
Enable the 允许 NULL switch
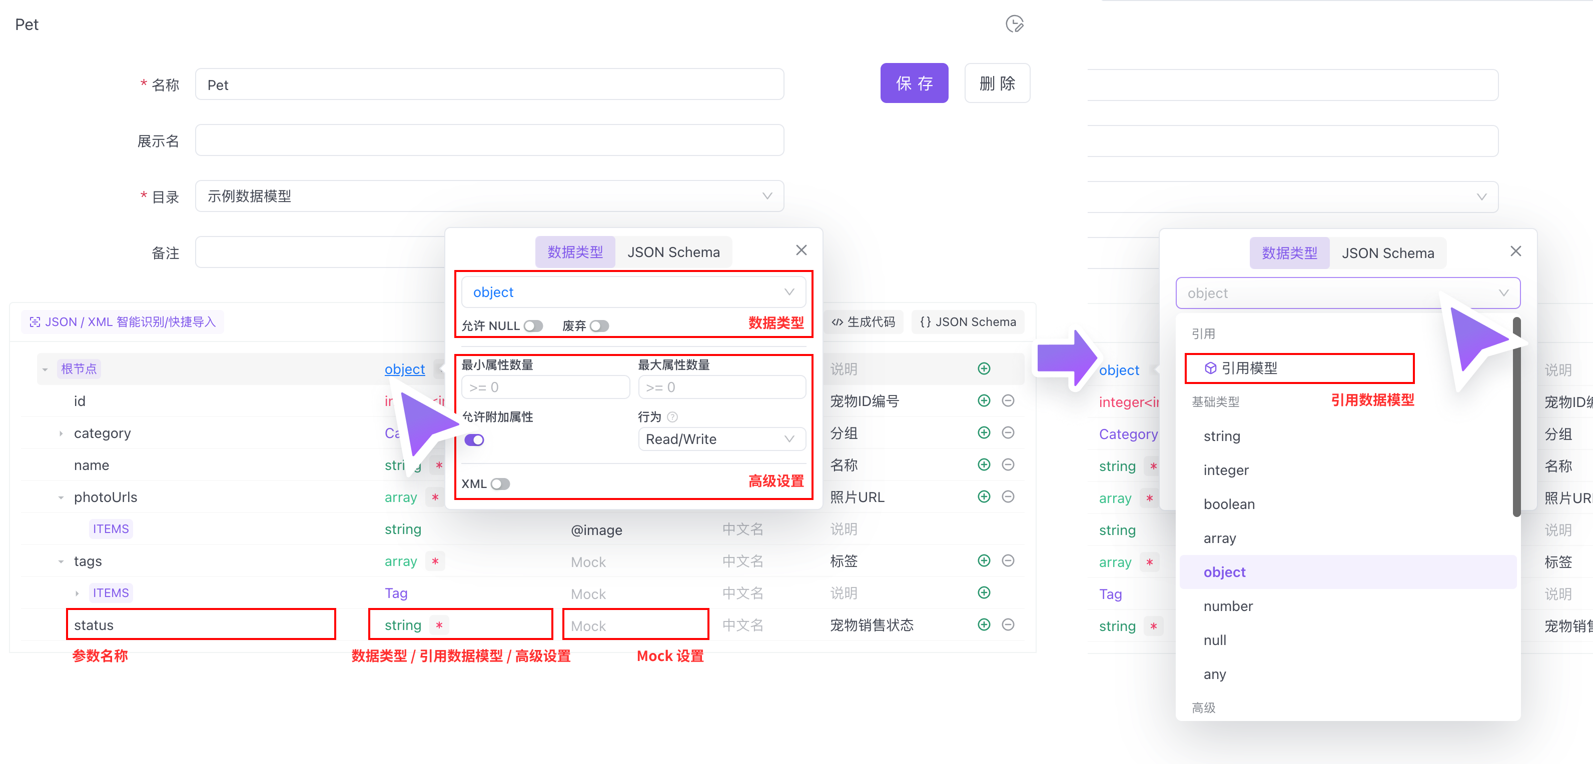tap(533, 326)
